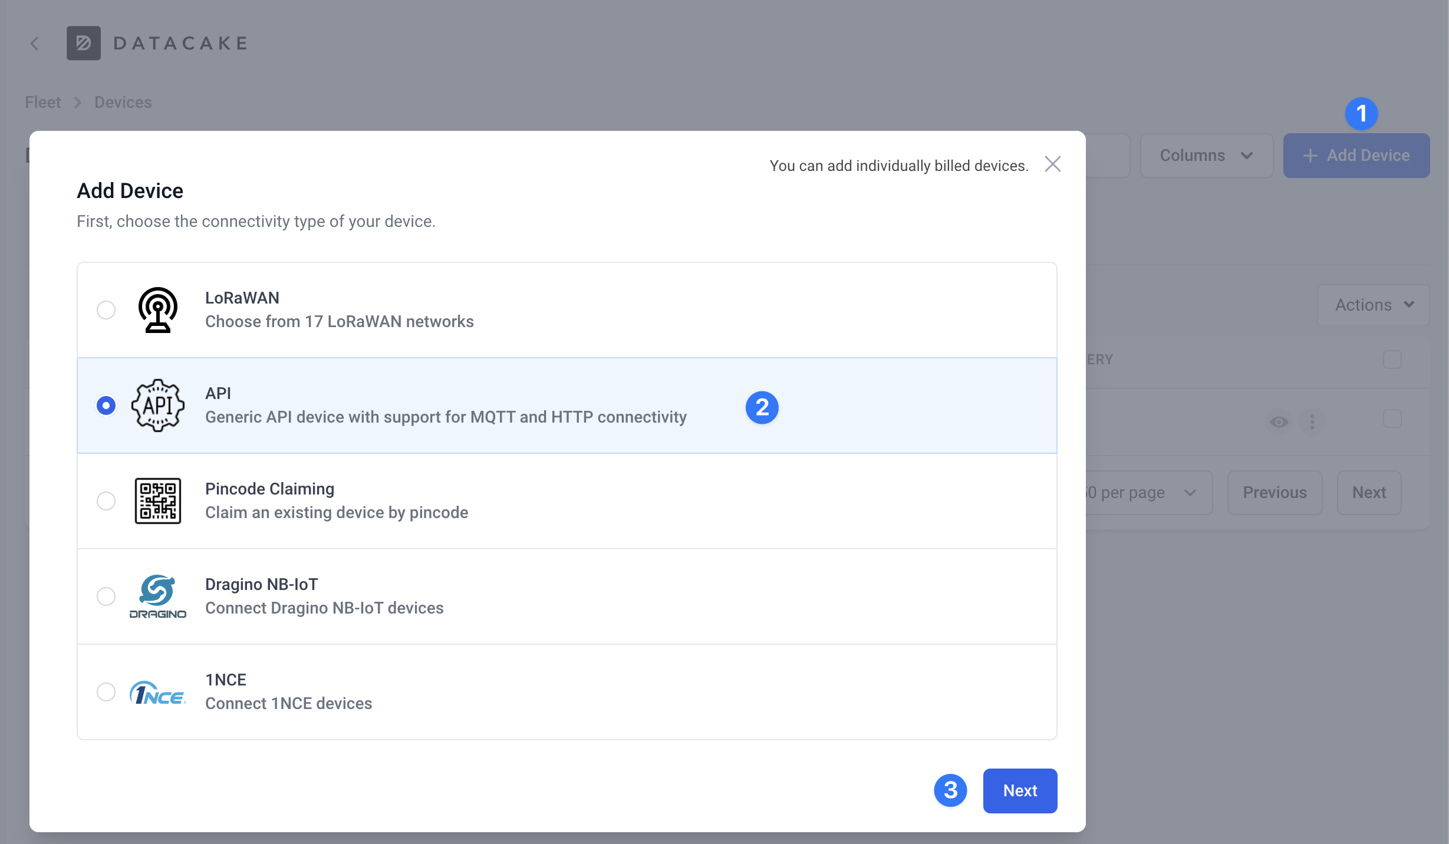The image size is (1449, 844).
Task: Click the Previous pagination button
Action: (1275, 493)
